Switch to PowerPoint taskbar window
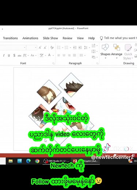137x190 pixels. (86, 161)
